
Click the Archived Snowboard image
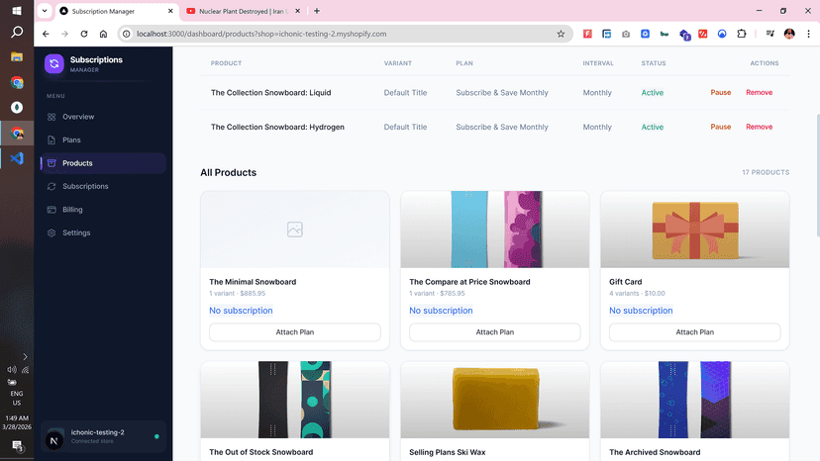click(x=694, y=400)
